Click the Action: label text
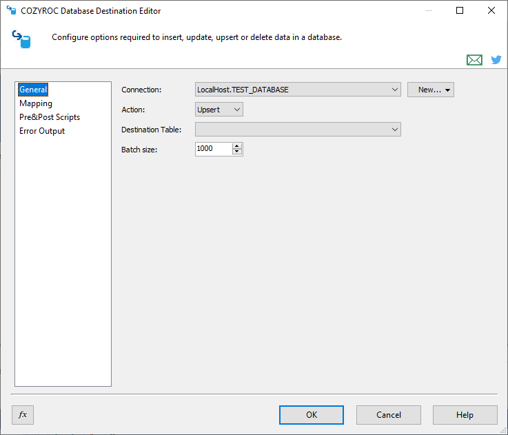The image size is (508, 435). 133,110
